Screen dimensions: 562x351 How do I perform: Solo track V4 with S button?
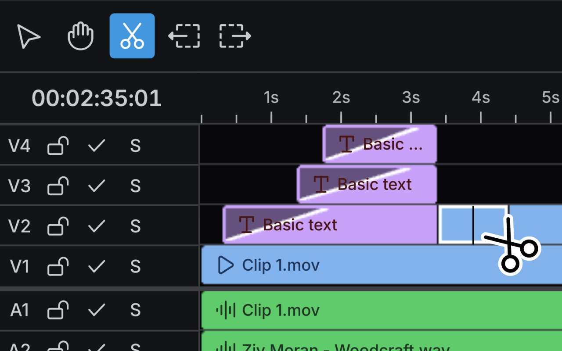[x=135, y=146]
